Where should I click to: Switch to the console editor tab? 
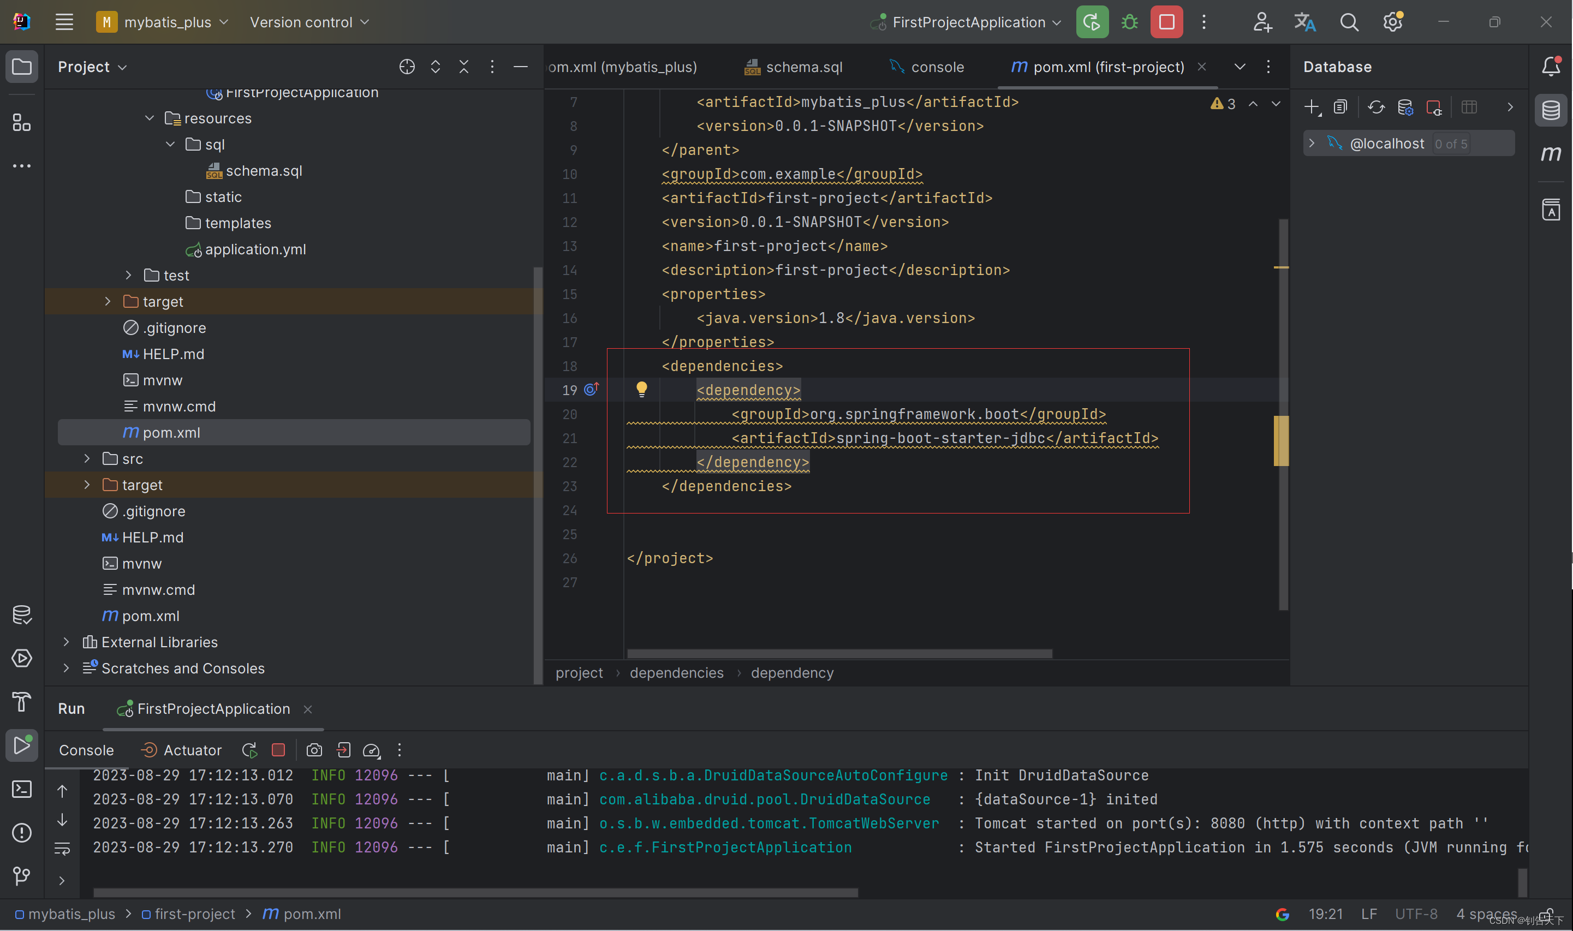tap(927, 67)
